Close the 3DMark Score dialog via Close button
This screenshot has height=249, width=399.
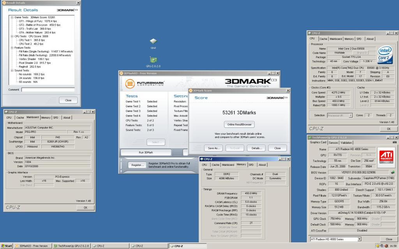pos(277,148)
